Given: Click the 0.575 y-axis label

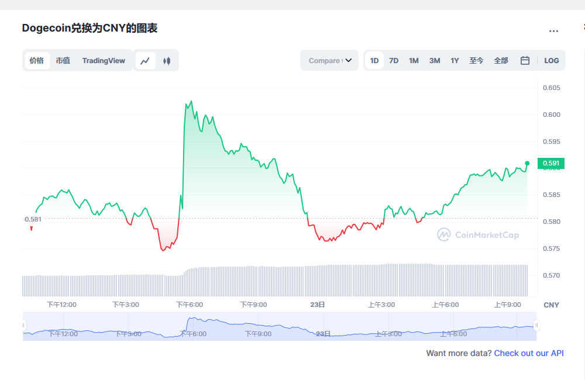Looking at the screenshot, I should 552,248.
